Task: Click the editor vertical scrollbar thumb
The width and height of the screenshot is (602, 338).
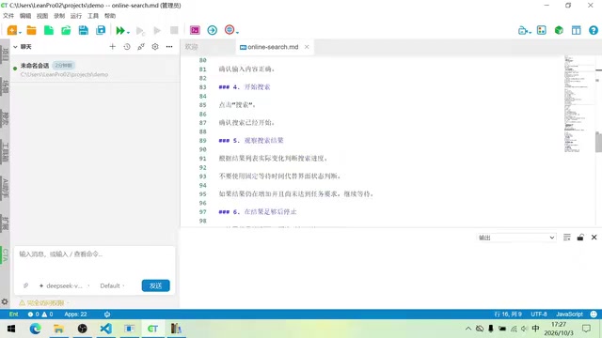Action: (598, 142)
